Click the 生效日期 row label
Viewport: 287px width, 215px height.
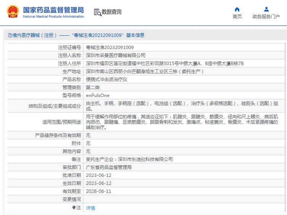click(72, 183)
